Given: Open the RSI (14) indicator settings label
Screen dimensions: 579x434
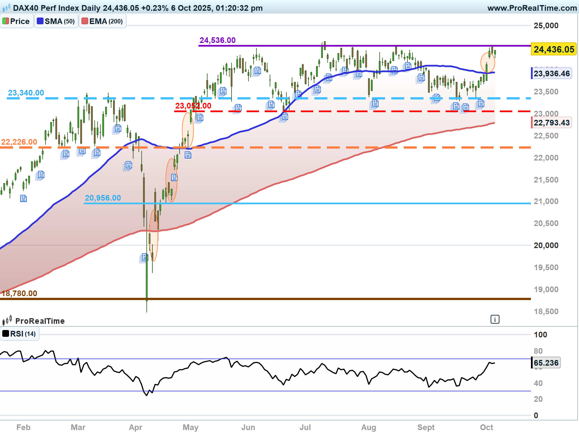Looking at the screenshot, I should (x=23, y=334).
